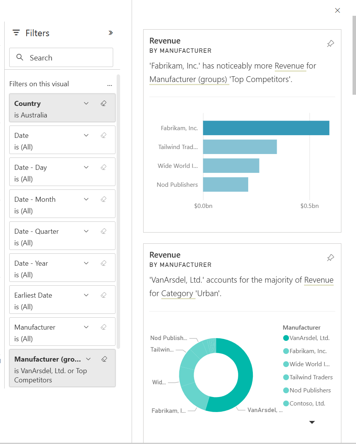Viewport: 356px width, 444px height.
Task: Select the Nod Publishers bar
Action: 226,184
